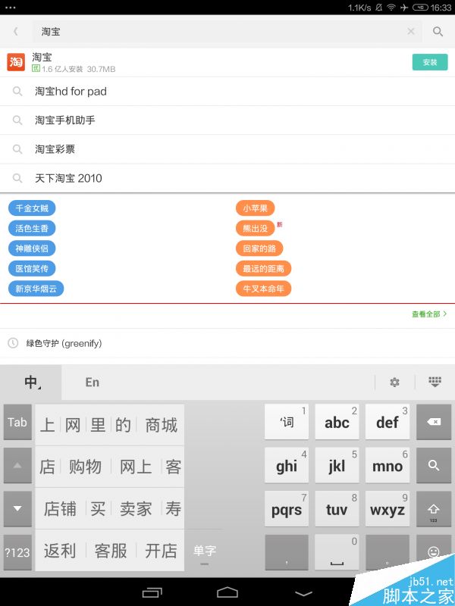This screenshot has height=606, width=455.
Task: Tap the abc 2 key
Action: coord(337,422)
